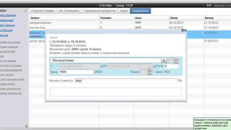Open the Тендеры sidebar link
The image size is (231, 130).
(3, 10)
